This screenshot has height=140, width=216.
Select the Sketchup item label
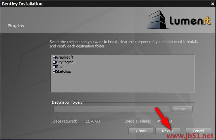63,71
